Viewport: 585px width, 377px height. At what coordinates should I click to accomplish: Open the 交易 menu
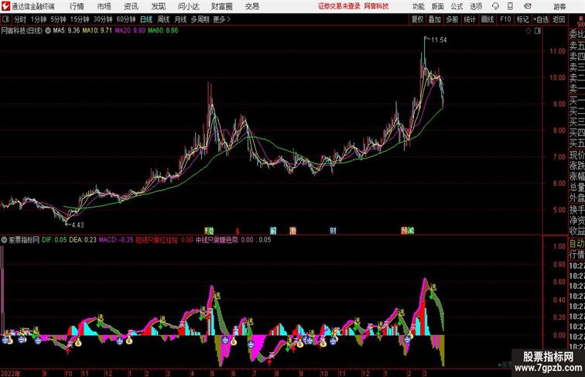[x=251, y=6]
